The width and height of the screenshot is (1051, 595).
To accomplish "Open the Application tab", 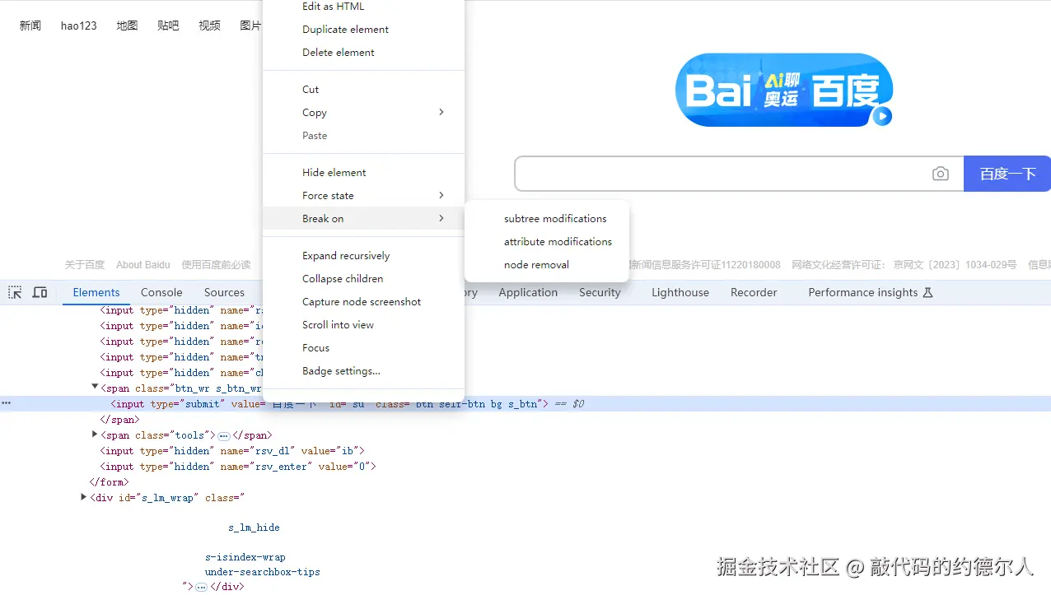I will pyautogui.click(x=528, y=292).
